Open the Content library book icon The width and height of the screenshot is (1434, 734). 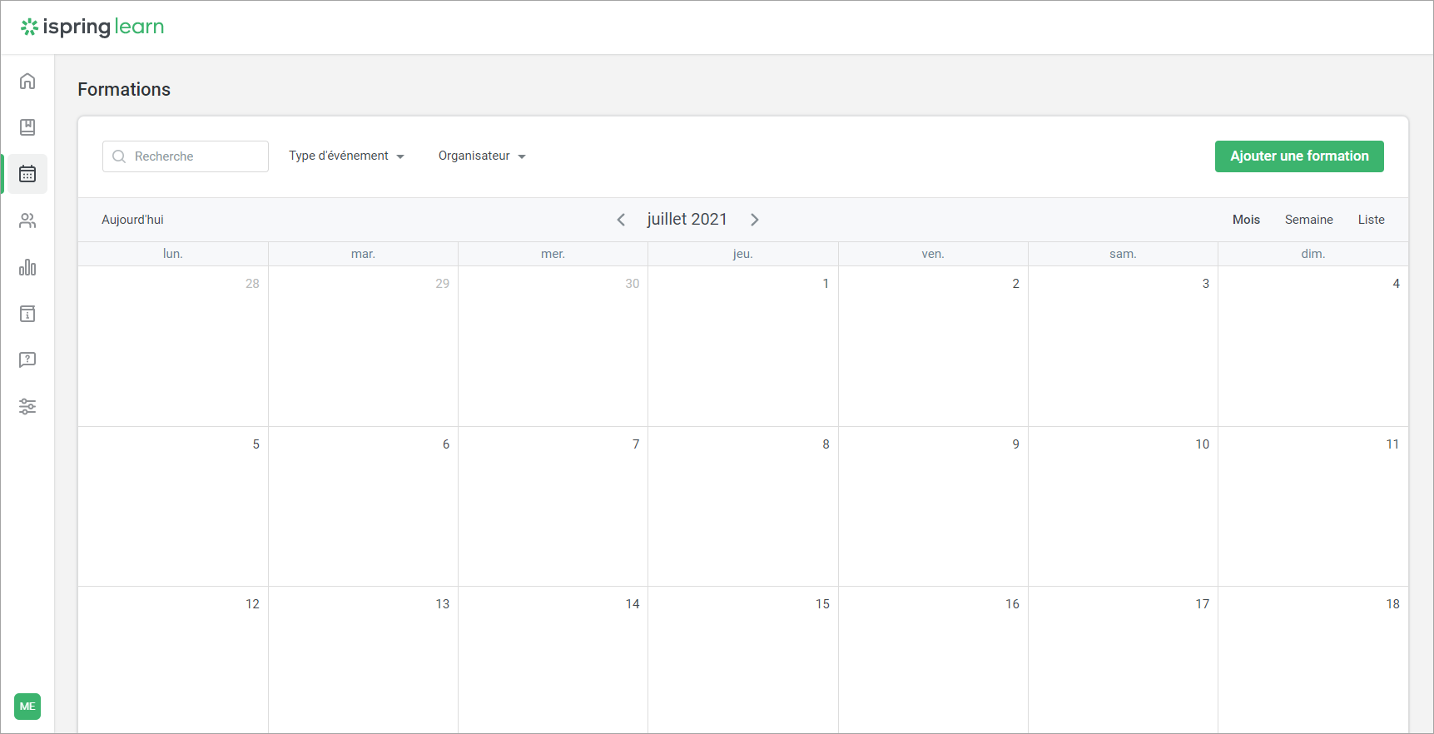(27, 127)
